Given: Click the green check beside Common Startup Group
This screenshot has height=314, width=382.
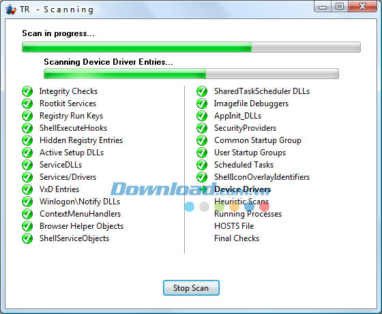Looking at the screenshot, I should [202, 140].
